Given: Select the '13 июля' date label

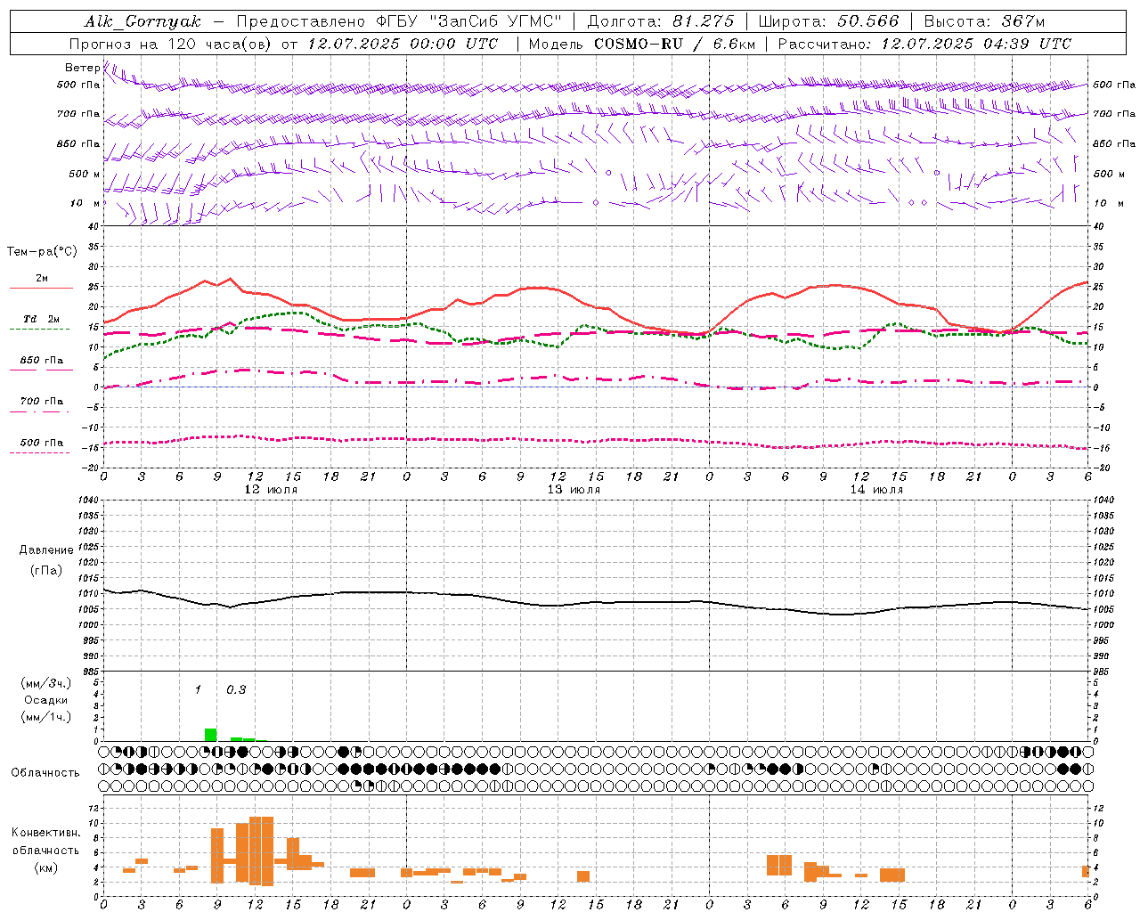Looking at the screenshot, I should pyautogui.click(x=574, y=490).
